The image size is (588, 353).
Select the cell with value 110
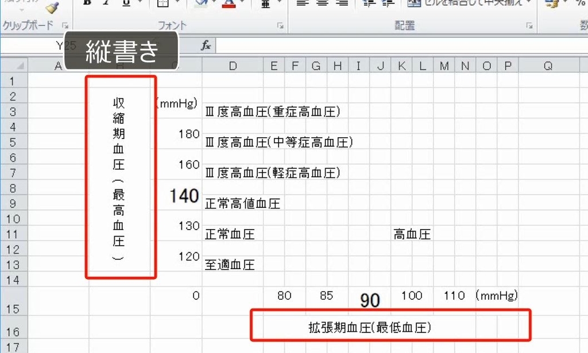coord(454,296)
